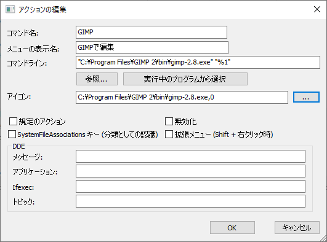Image resolution: width=327 pixels, height=242 pixels.
Task: Click the コマンドライン: label text
Action: pos(26,63)
